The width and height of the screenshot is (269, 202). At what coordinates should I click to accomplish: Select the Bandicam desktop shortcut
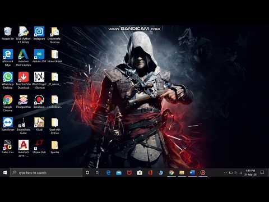(39, 102)
